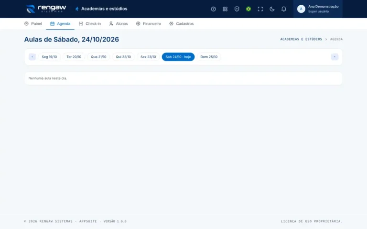Viewport: 367px width, 229px height.
Task: Open Ana Demonstração user menu
Action: 318,9
